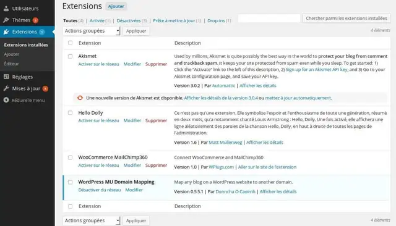Click the Thèmes update count badge
396x226 pixels.
[35, 20]
